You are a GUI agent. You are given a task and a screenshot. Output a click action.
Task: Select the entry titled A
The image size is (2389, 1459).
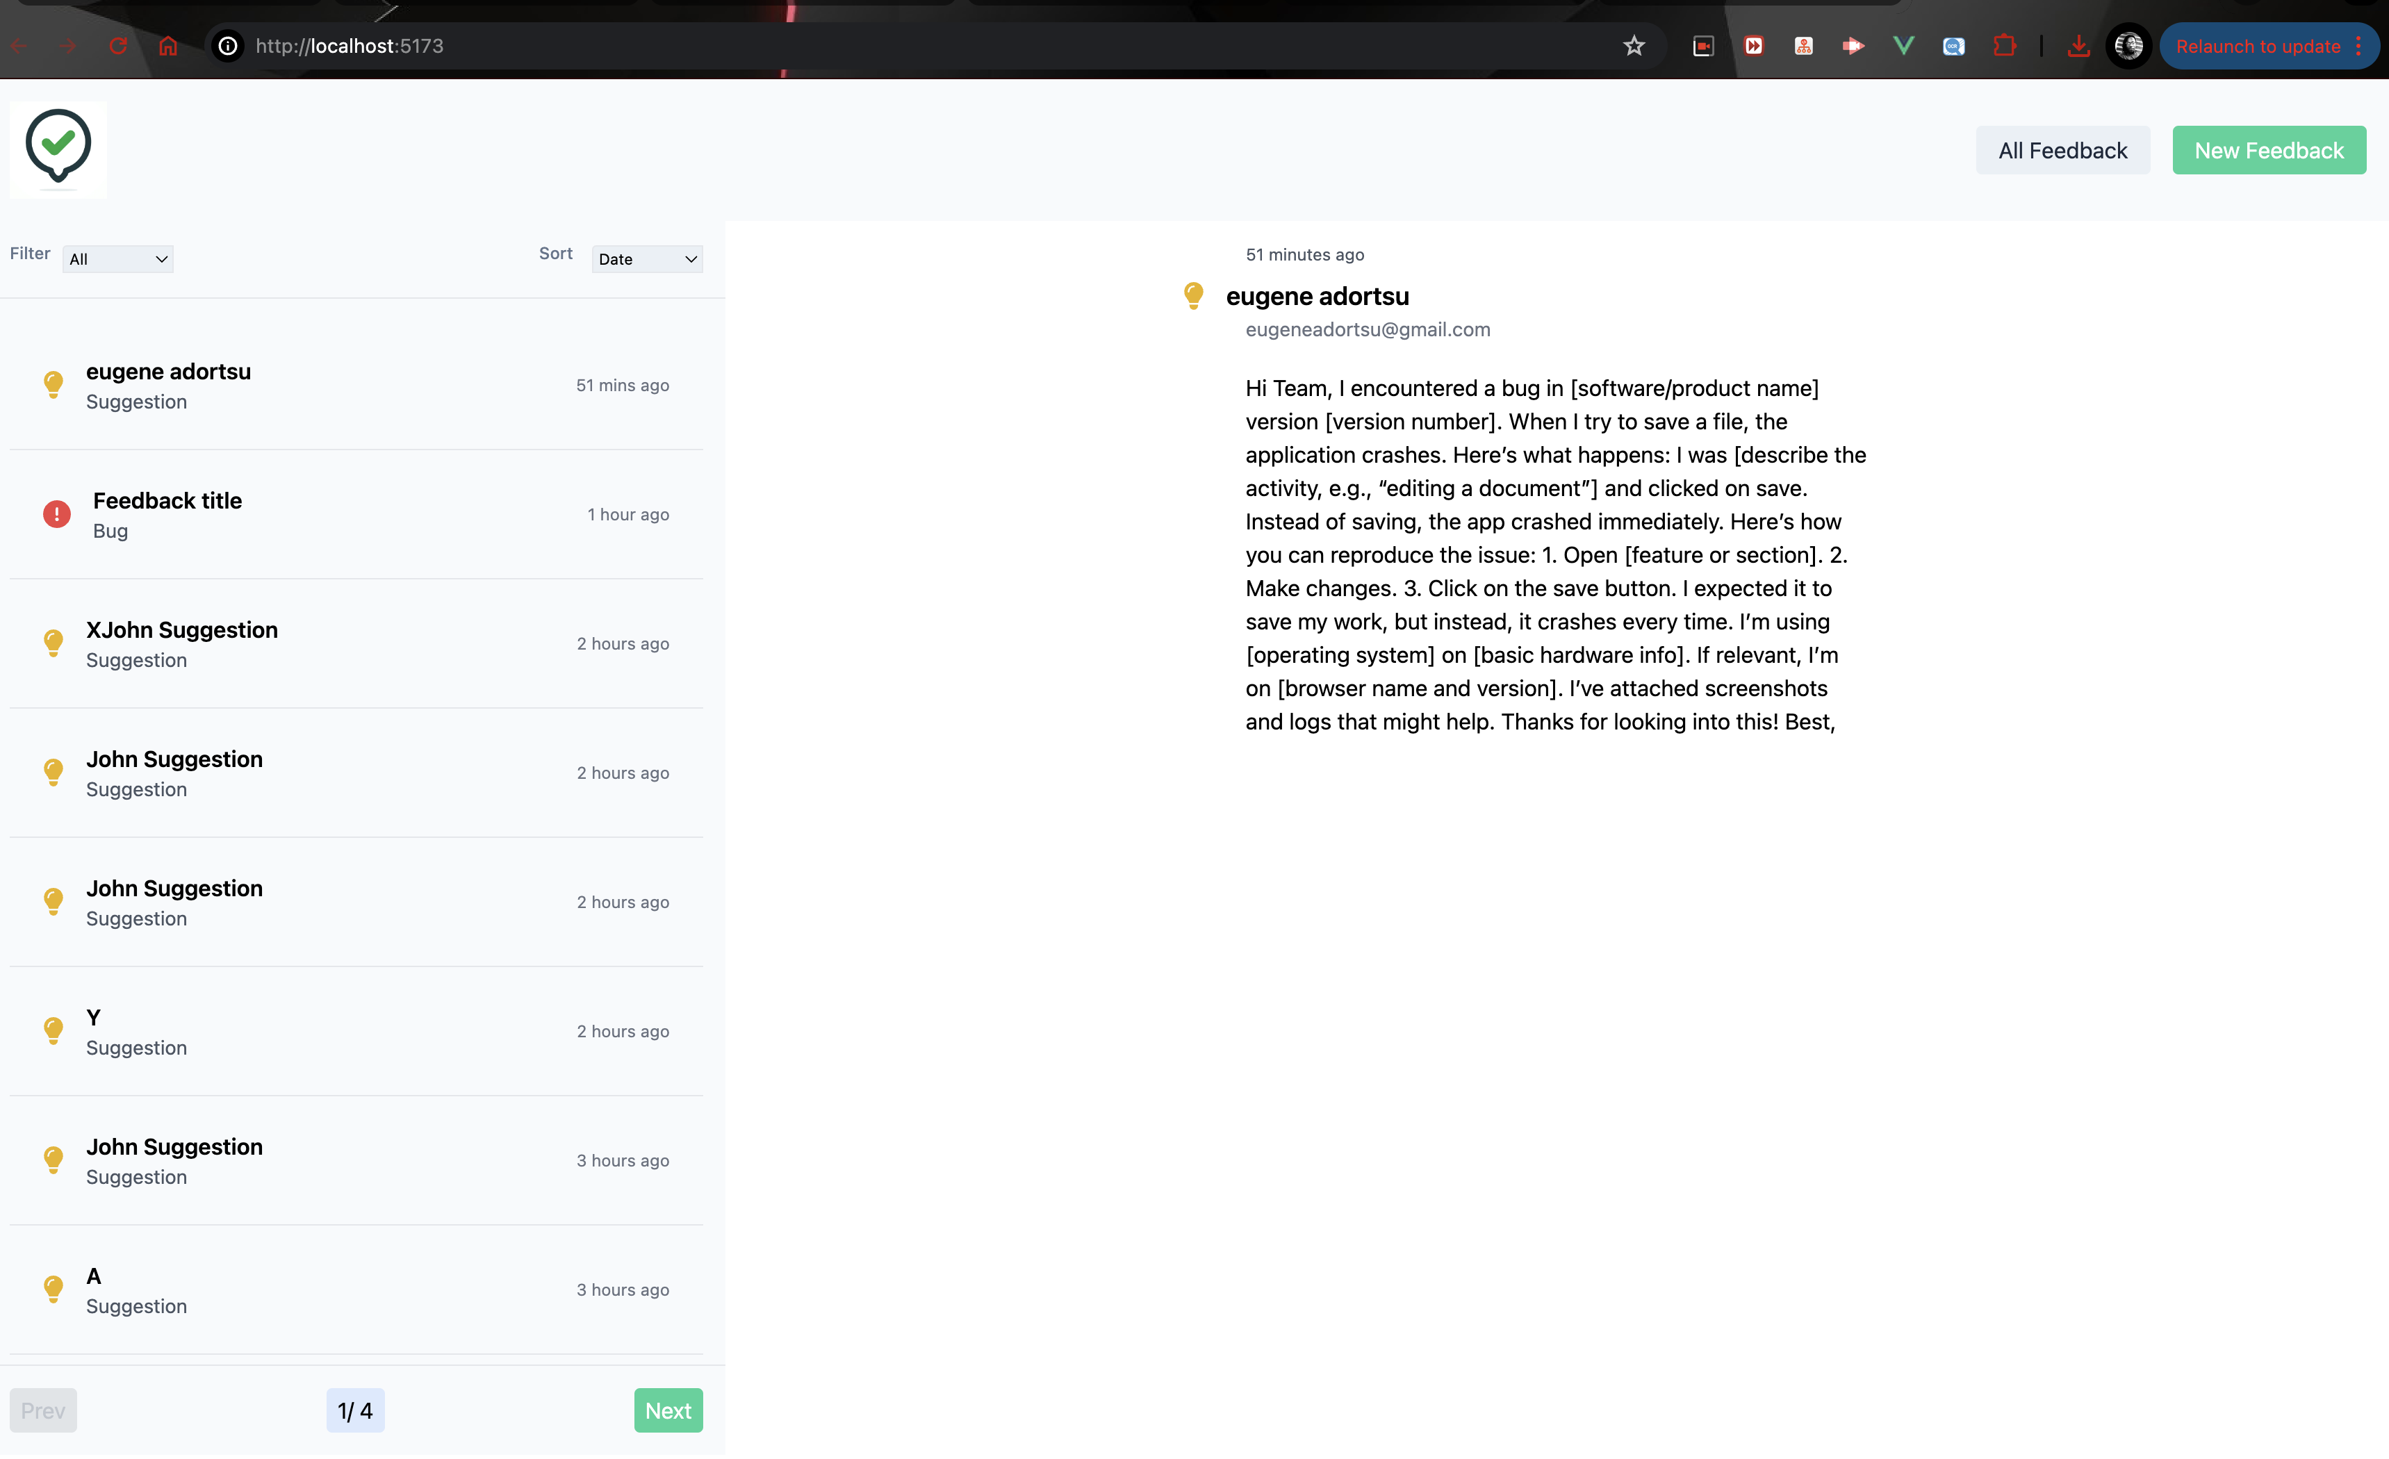pos(356,1289)
